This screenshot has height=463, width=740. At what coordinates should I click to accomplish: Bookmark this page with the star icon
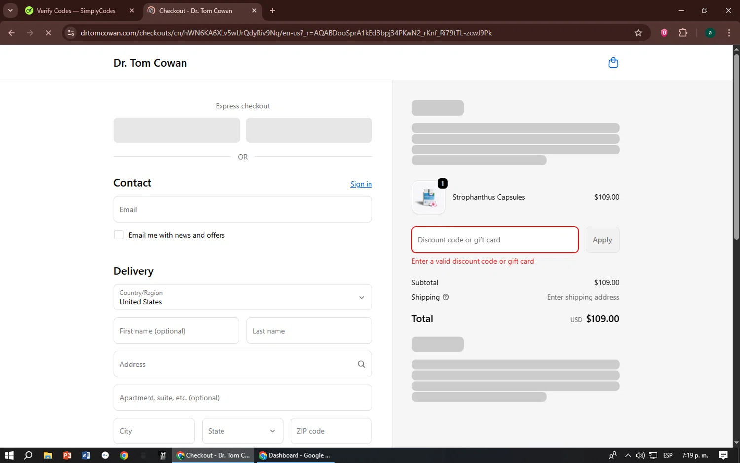(x=638, y=33)
